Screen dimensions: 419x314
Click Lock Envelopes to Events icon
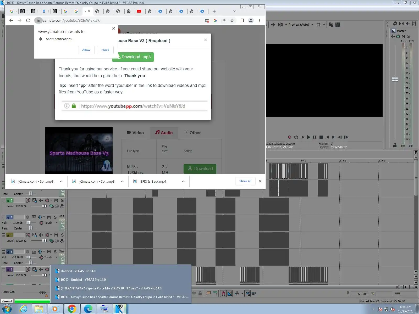[x=247, y=294]
